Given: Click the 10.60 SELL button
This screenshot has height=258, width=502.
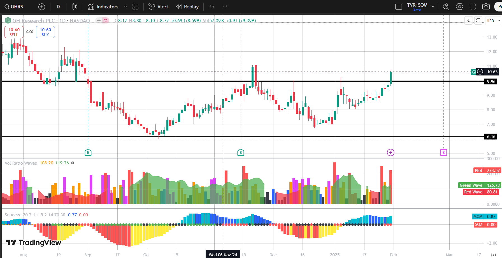Looking at the screenshot, I should (x=14, y=32).
